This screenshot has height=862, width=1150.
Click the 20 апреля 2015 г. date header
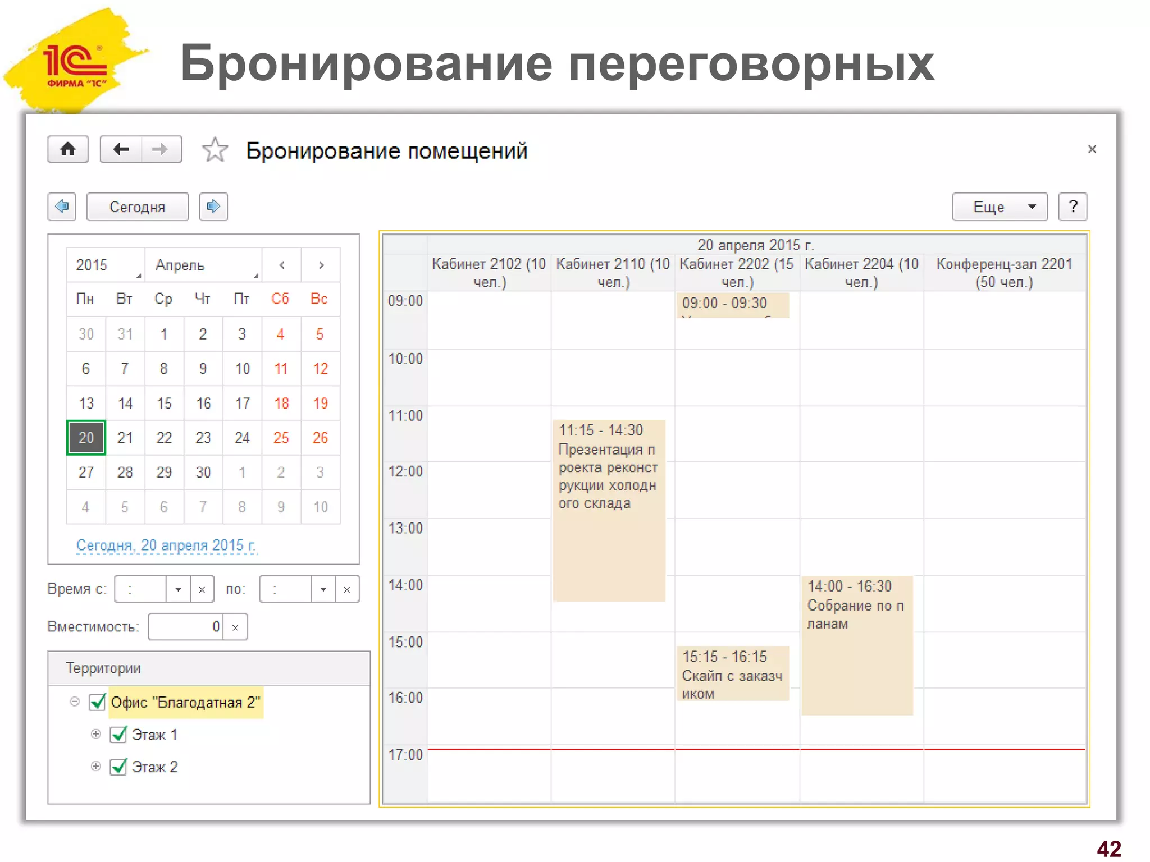pyautogui.click(x=756, y=245)
